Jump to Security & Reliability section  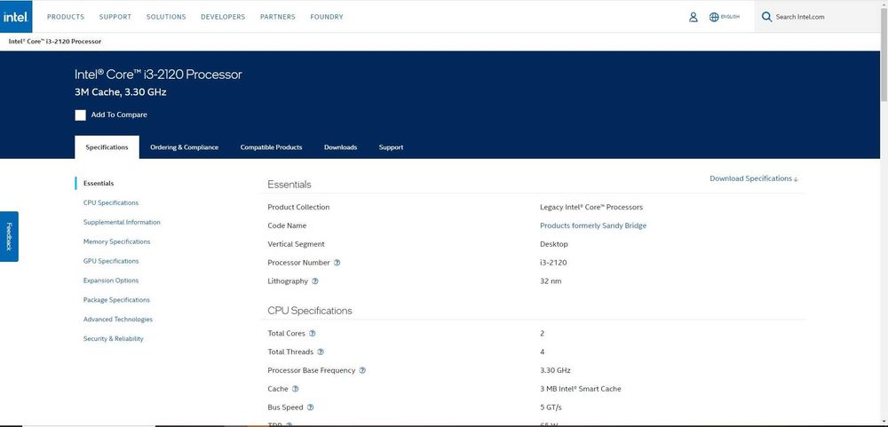coord(114,338)
